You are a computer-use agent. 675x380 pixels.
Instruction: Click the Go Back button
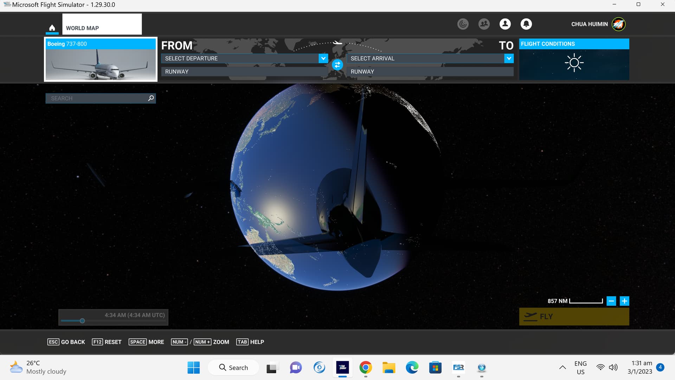coord(66,342)
